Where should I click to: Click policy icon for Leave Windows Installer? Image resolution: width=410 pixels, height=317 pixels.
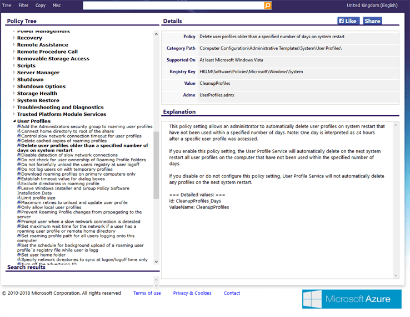(x=19, y=188)
